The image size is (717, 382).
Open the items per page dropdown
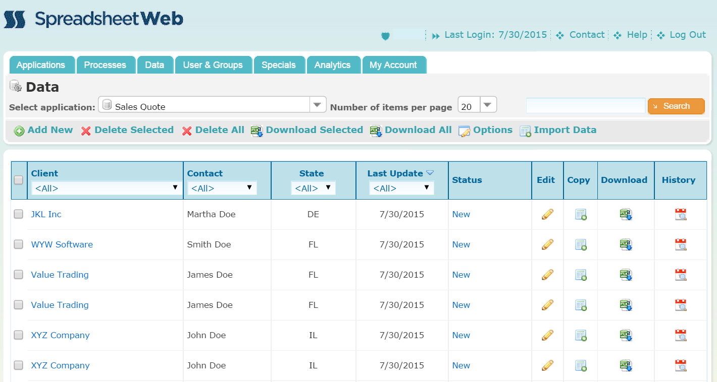click(x=477, y=105)
